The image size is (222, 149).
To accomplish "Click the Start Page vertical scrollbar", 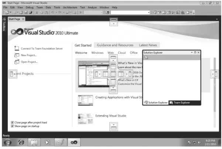I will pyautogui.click(x=215, y=85).
